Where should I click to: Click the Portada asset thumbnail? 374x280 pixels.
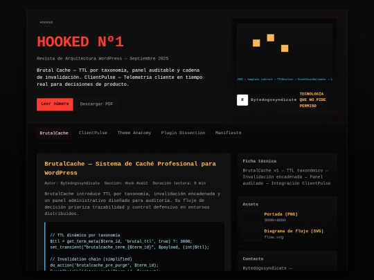tap(252, 217)
